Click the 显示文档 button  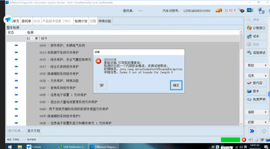click(34, 131)
